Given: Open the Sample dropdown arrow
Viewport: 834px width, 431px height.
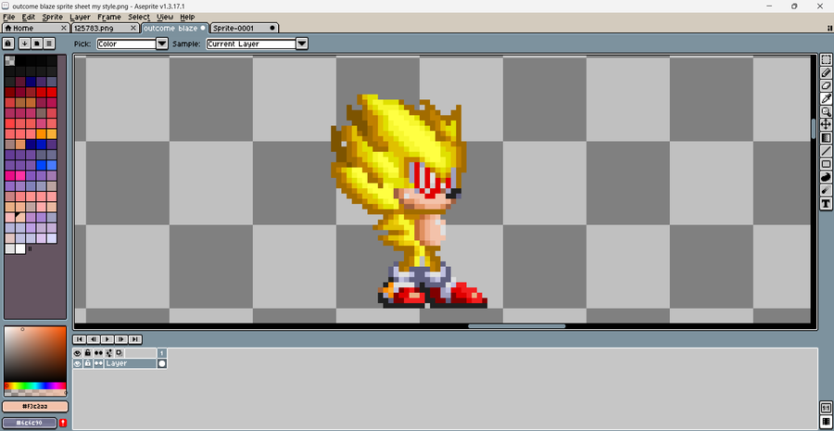Looking at the screenshot, I should [301, 44].
